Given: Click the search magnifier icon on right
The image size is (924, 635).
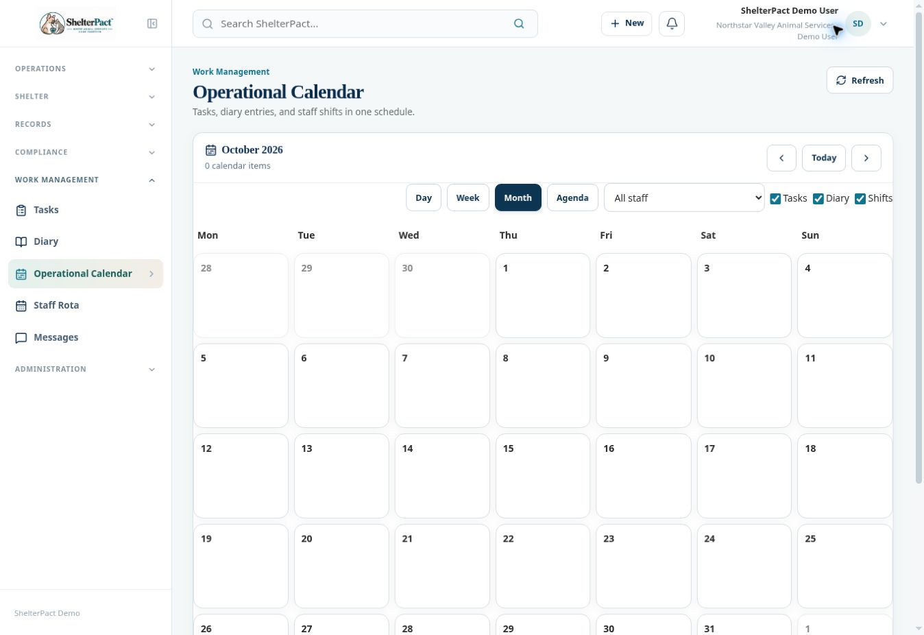Looking at the screenshot, I should coord(519,23).
